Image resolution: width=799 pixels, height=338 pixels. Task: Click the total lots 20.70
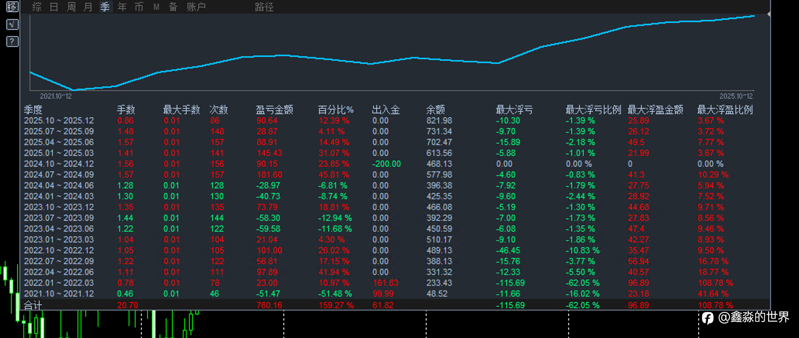coord(128,305)
